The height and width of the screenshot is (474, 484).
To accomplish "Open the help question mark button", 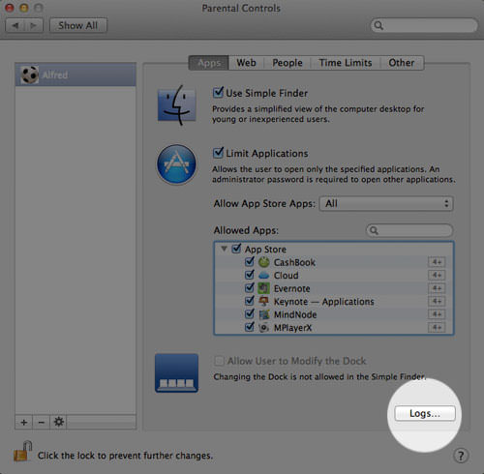I will pyautogui.click(x=461, y=456).
